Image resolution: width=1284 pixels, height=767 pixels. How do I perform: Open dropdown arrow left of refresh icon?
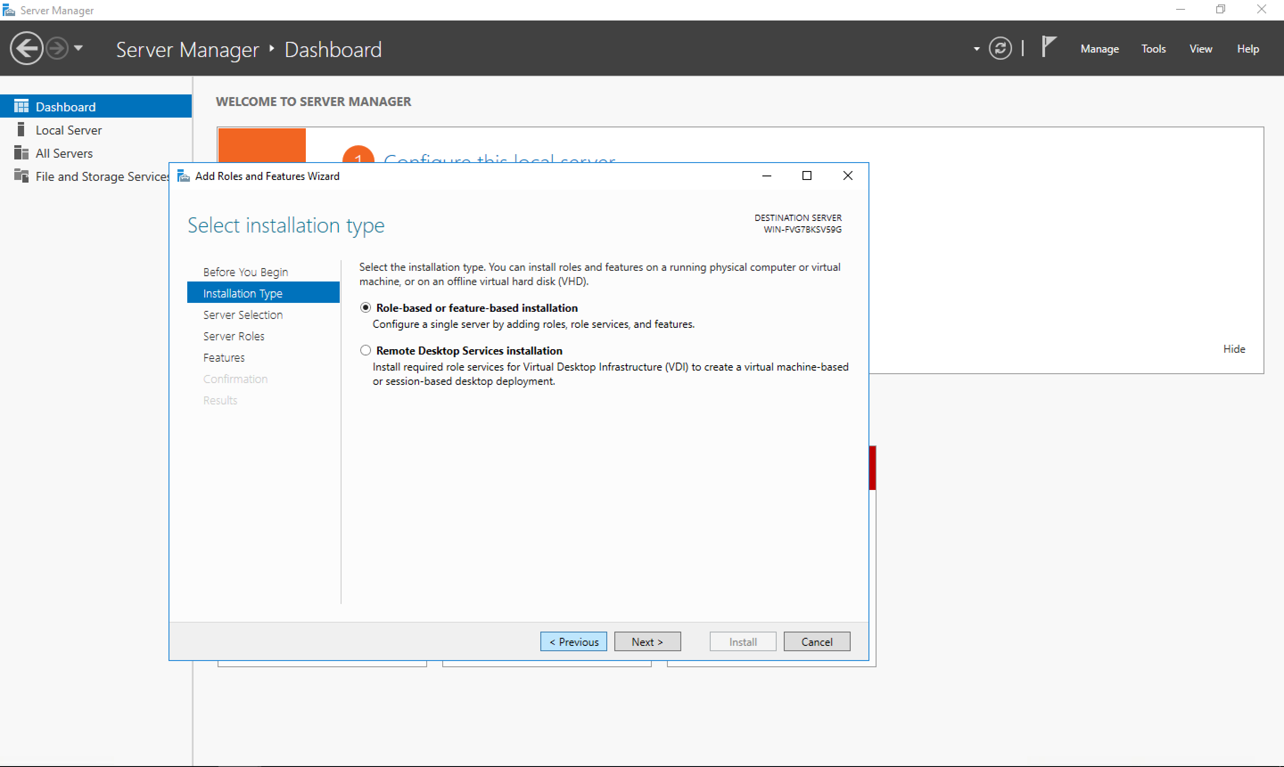(976, 49)
